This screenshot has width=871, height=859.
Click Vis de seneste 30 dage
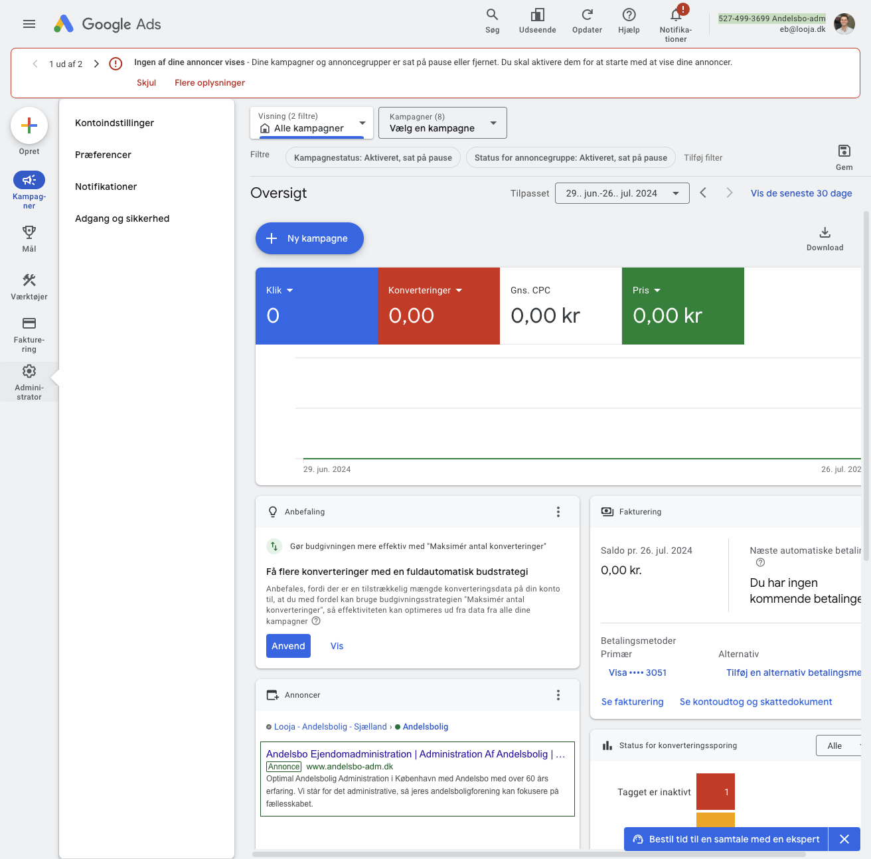click(801, 193)
